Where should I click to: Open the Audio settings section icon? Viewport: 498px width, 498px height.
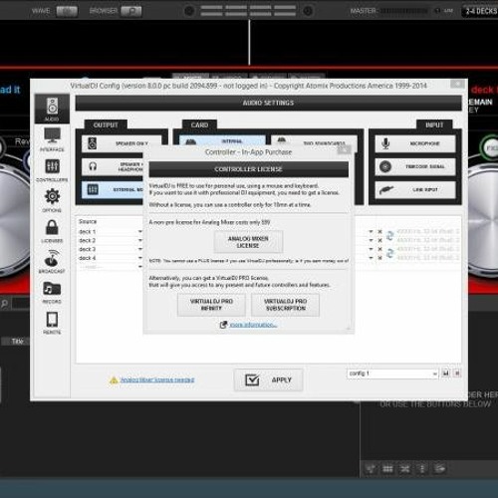tap(52, 109)
